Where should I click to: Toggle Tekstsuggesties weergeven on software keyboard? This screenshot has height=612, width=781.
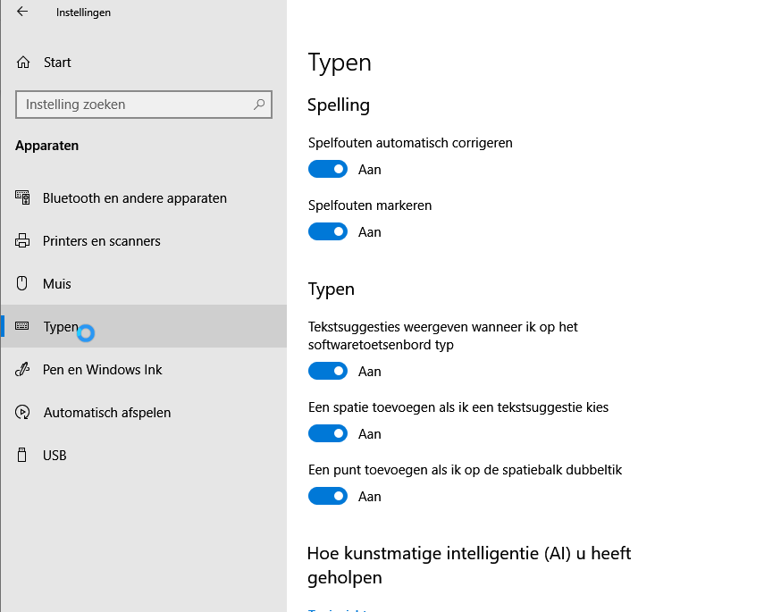pos(328,371)
